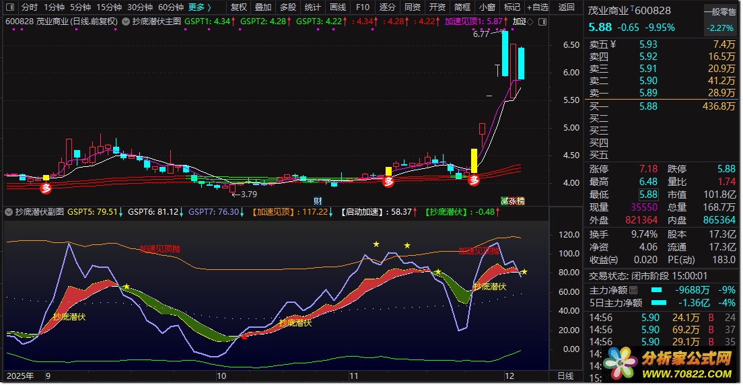Click 6.77 high price label

coord(481,34)
